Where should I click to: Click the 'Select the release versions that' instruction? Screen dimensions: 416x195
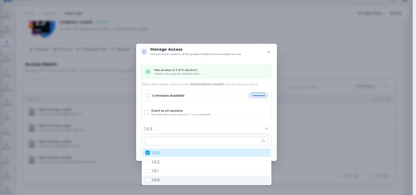pyautogui.click(x=200, y=84)
